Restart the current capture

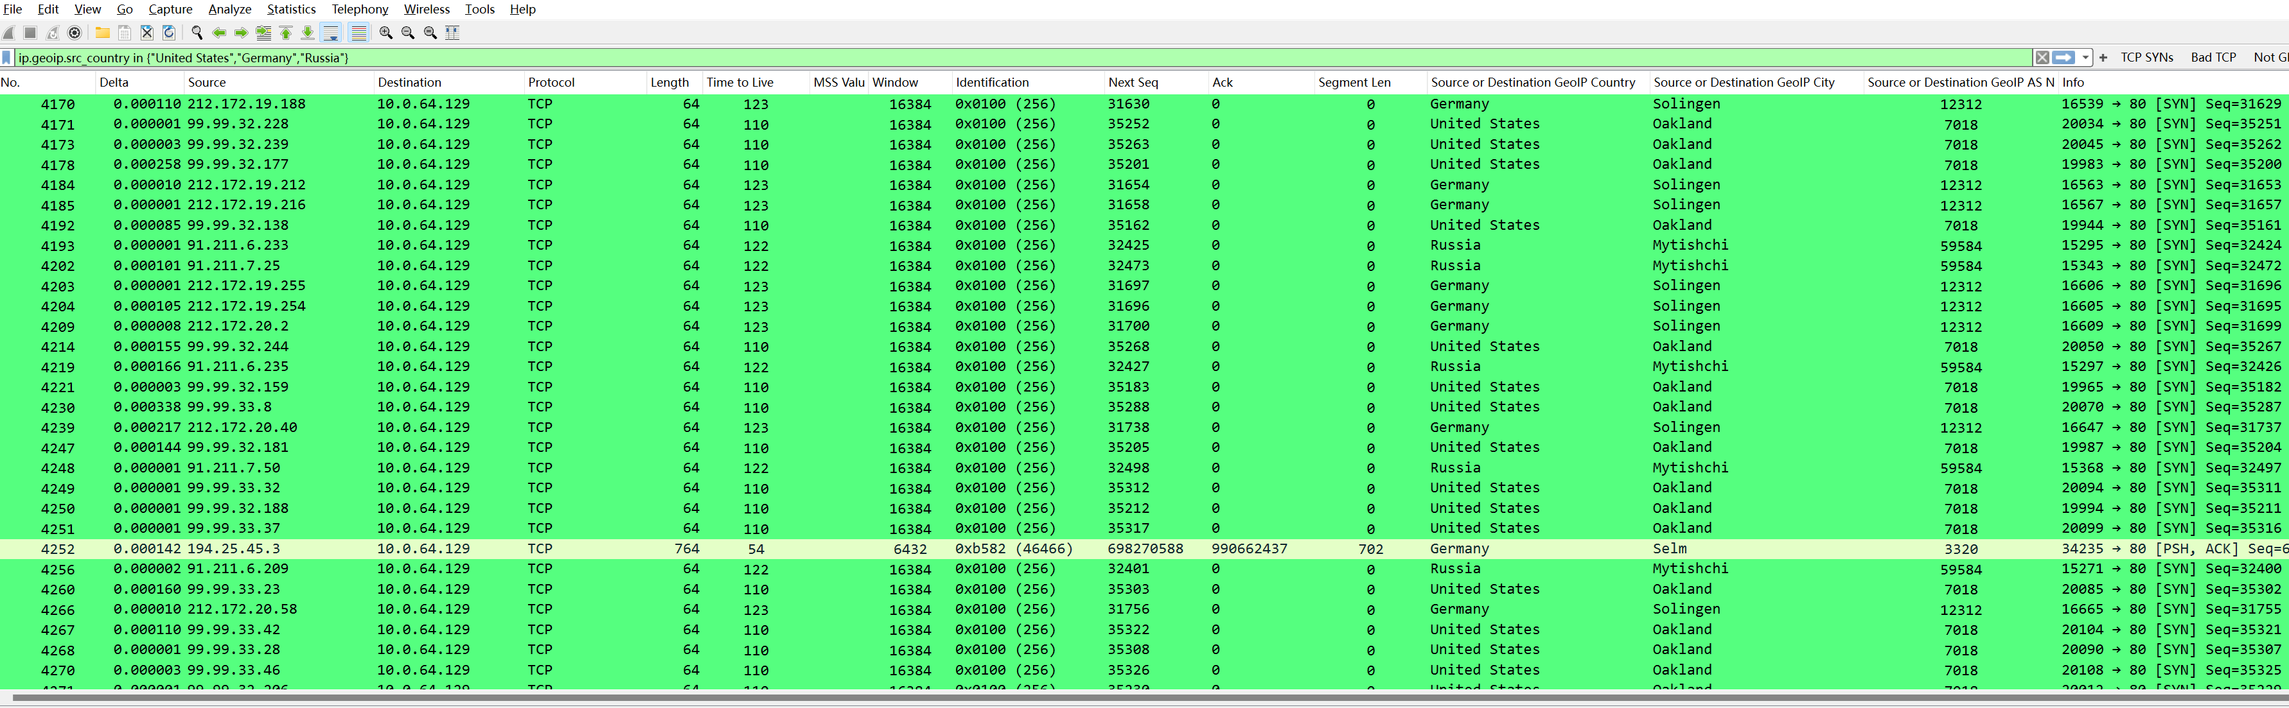coord(53,33)
